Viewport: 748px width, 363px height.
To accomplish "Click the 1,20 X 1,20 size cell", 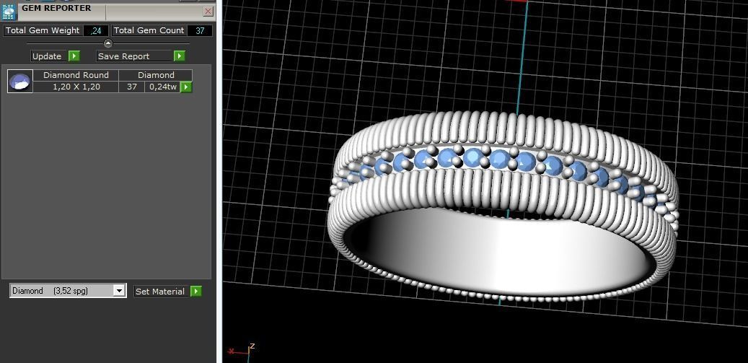I will point(76,87).
